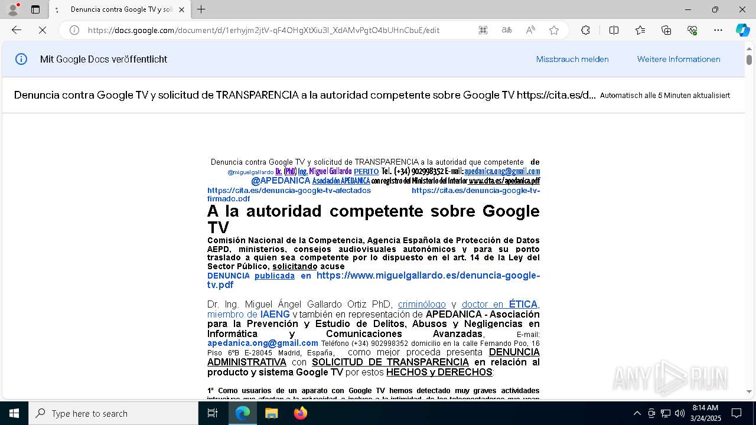Screen dimensions: 756x425
Task: Open the notification center icon
Action: coord(737,413)
